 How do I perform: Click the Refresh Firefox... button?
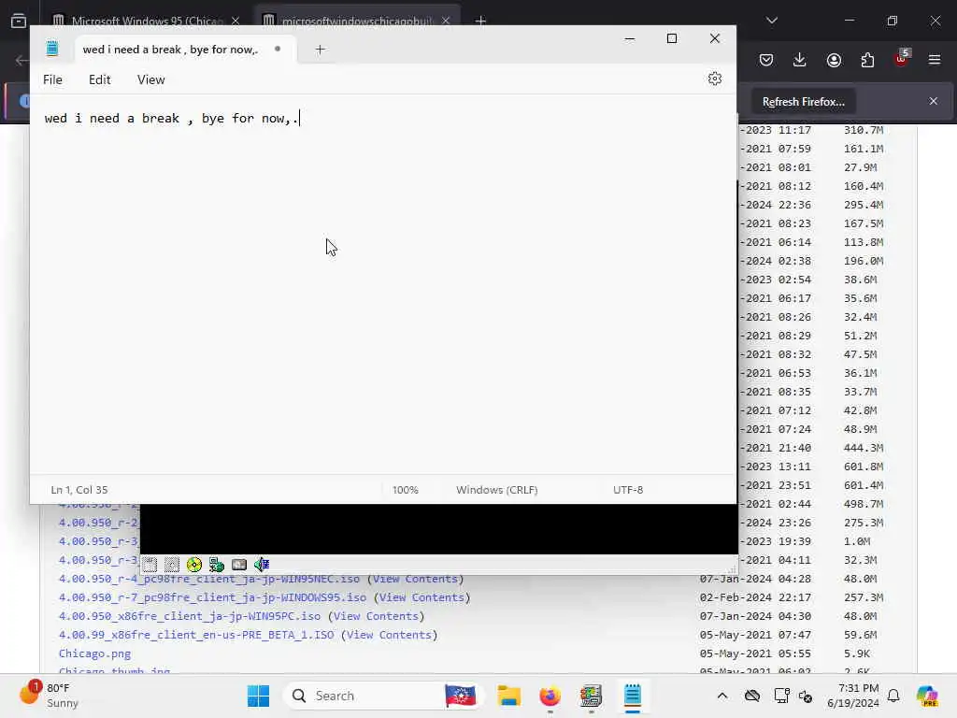[803, 102]
